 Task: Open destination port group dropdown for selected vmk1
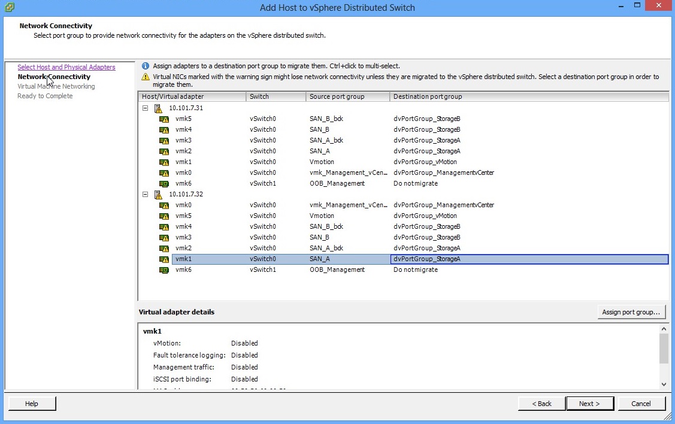(x=528, y=259)
